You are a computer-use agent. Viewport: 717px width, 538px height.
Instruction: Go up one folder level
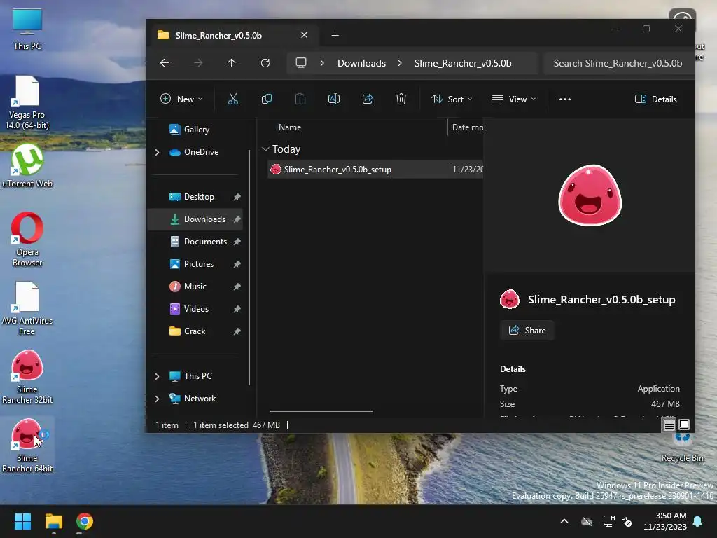tap(231, 63)
